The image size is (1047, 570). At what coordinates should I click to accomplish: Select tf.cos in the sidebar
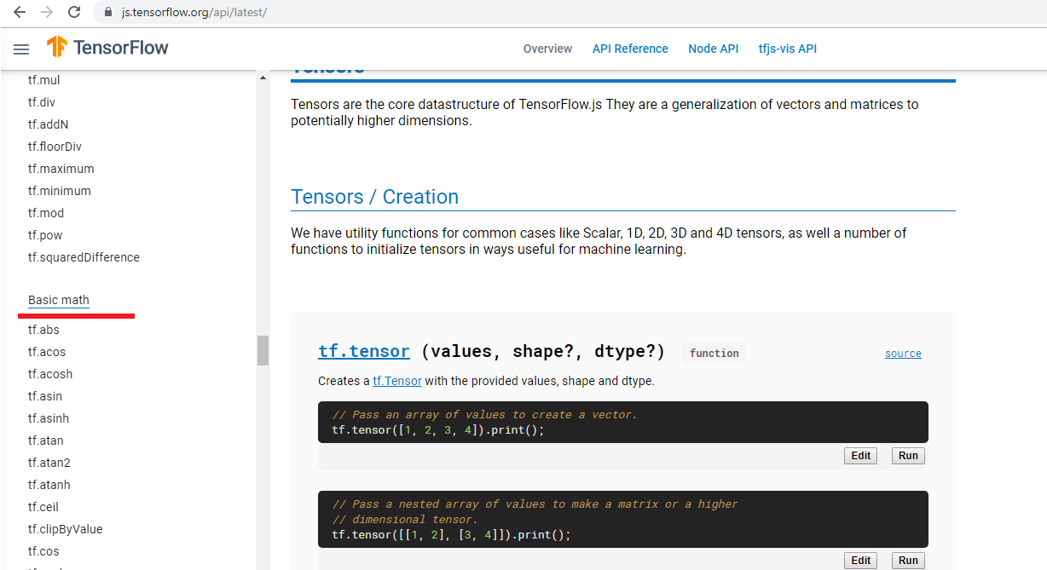[43, 551]
